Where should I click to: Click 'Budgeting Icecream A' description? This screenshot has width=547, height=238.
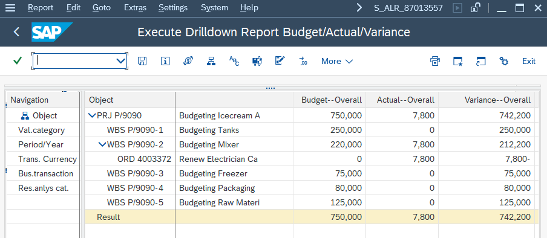(x=220, y=116)
